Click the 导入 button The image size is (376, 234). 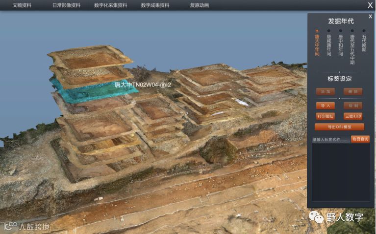coord(326,106)
